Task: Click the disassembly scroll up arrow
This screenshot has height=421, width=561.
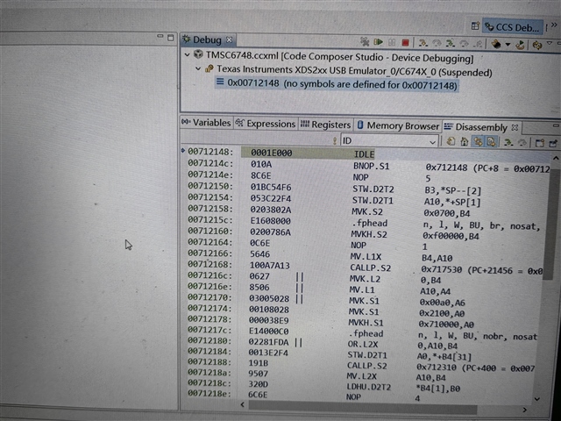Action: point(555,158)
